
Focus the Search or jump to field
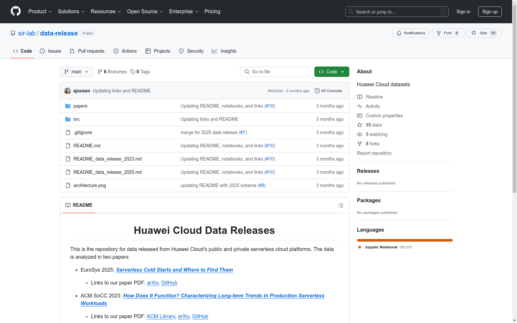(x=397, y=12)
